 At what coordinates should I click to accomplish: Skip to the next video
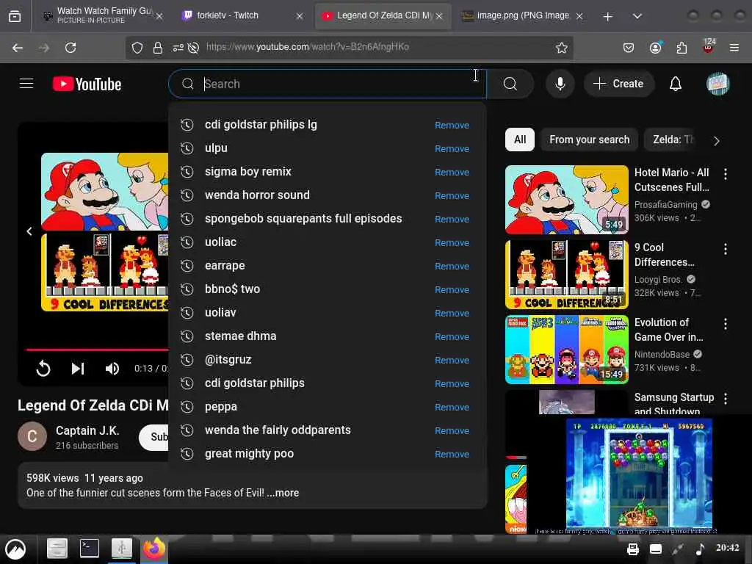click(78, 369)
